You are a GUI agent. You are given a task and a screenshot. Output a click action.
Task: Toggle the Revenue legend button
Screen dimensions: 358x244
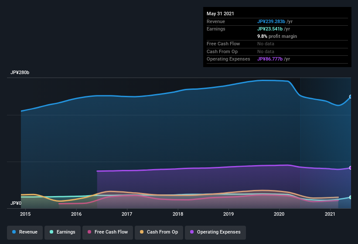(25, 232)
